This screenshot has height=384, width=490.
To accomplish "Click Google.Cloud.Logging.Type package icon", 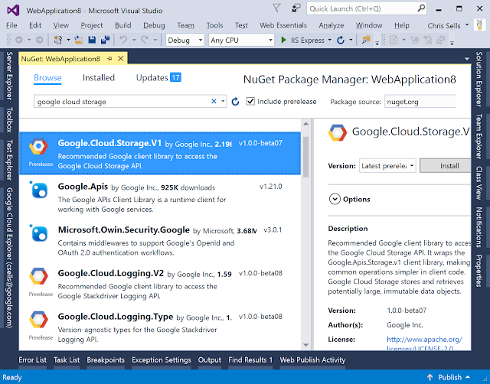I will click(x=39, y=320).
